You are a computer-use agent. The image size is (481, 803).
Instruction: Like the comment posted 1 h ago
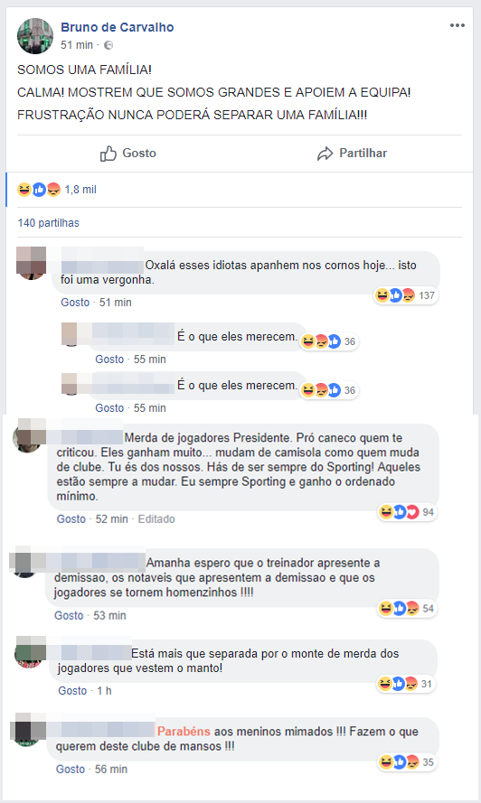(x=72, y=691)
